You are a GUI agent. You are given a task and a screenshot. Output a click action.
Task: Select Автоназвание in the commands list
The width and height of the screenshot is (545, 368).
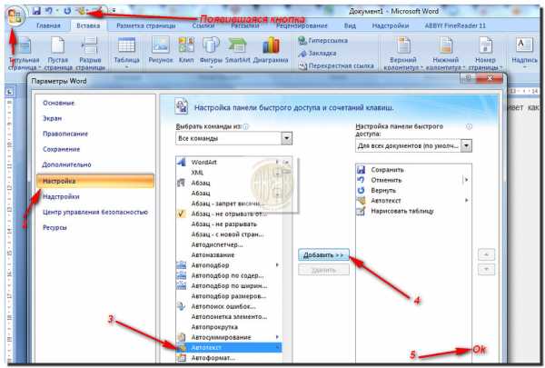(229, 255)
